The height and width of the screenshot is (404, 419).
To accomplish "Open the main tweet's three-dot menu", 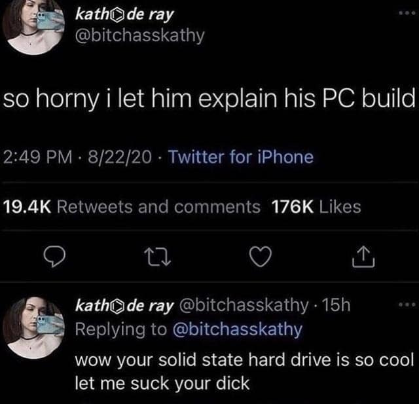I will (408, 13).
